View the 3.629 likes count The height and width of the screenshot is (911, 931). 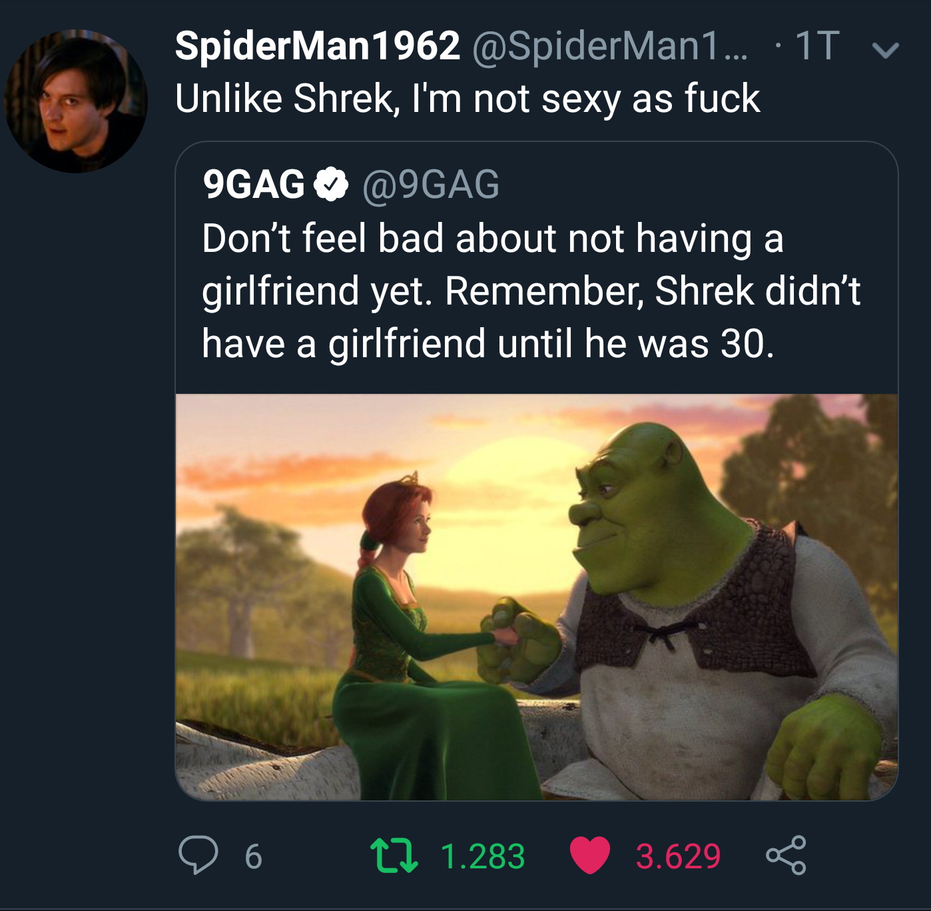click(x=678, y=856)
